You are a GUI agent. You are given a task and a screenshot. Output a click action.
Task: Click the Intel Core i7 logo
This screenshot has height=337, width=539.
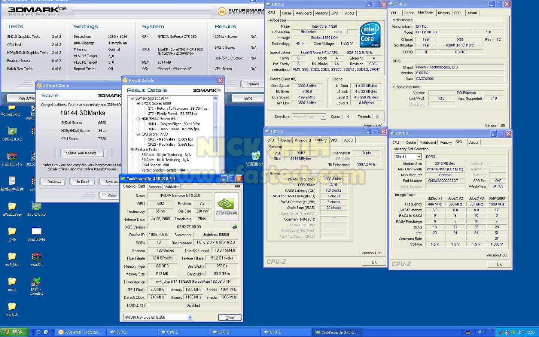(x=370, y=34)
